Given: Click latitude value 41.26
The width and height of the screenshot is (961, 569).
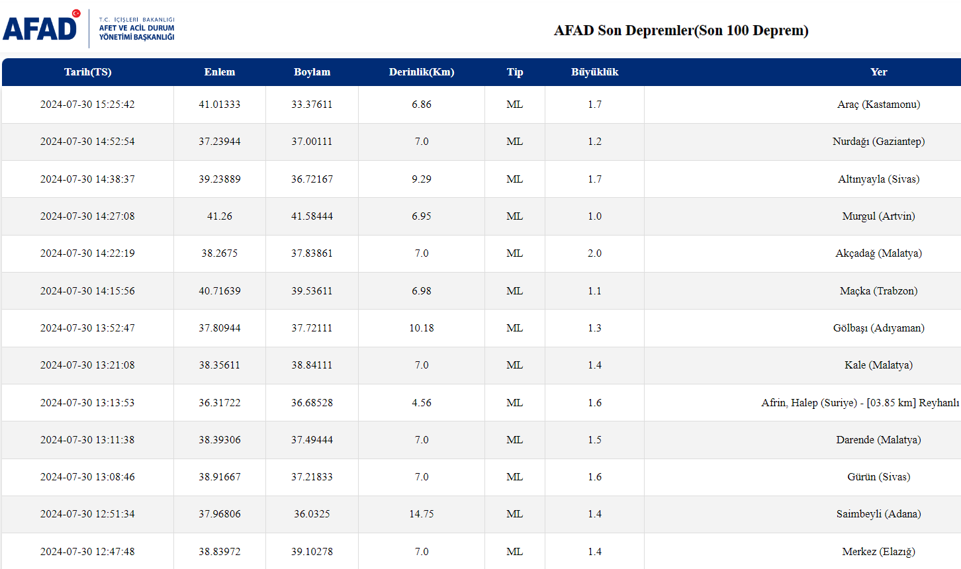Looking at the screenshot, I should 220,216.
